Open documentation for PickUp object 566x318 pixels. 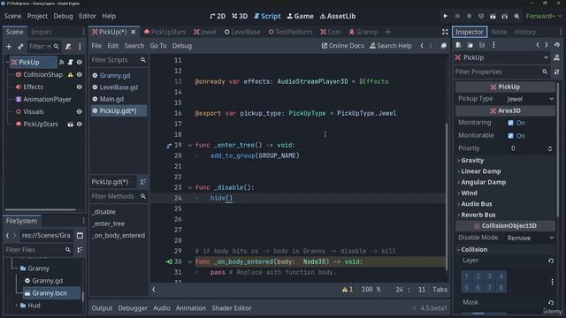[556, 57]
